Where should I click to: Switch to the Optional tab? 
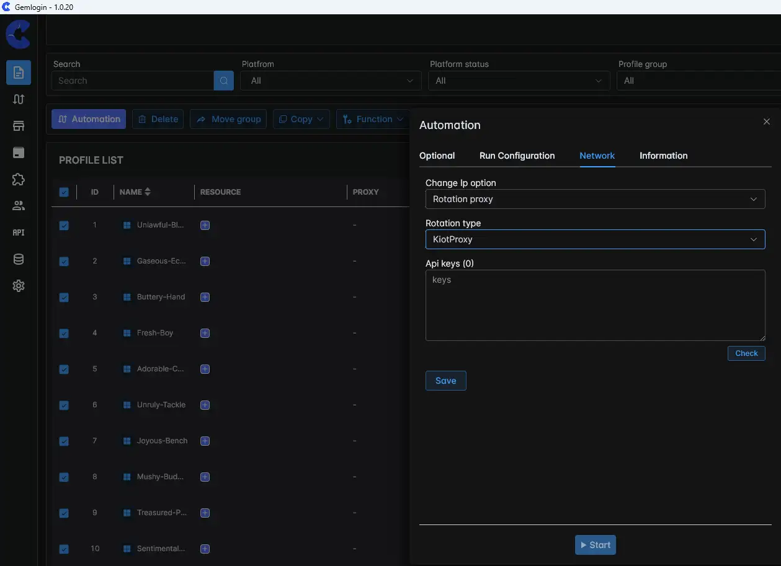(437, 156)
